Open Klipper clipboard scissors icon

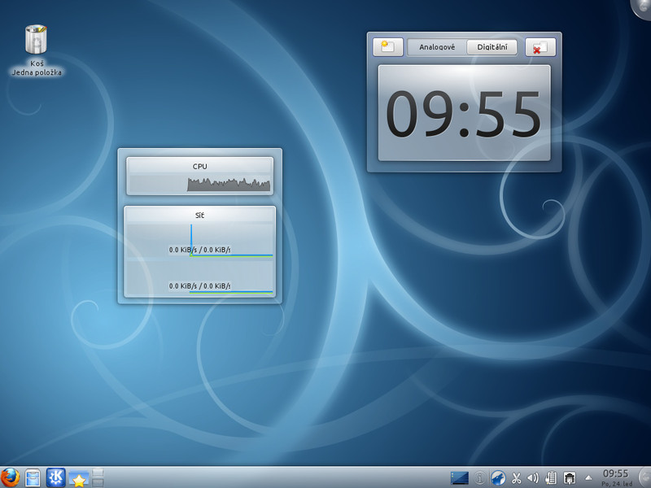coord(516,478)
